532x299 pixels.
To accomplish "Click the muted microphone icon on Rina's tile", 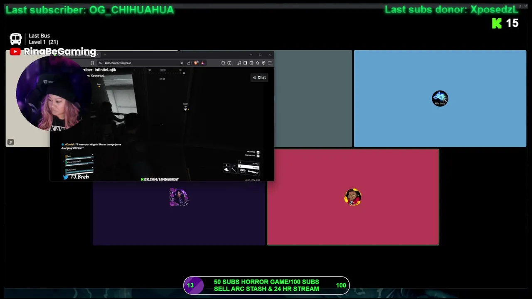I will coord(11,142).
